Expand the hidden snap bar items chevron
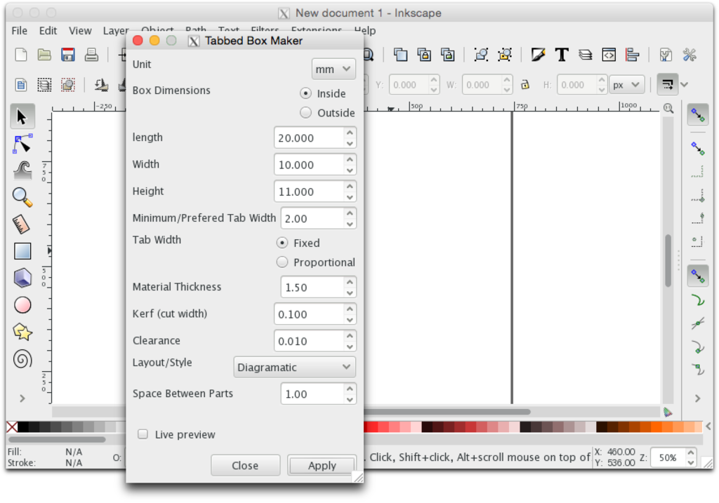 697,398
